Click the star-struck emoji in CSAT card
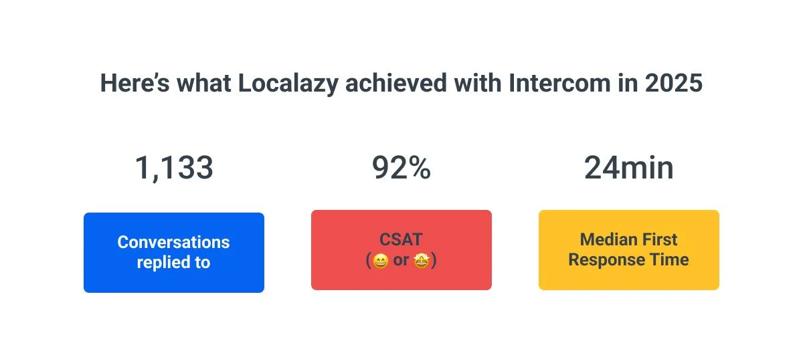803x361 pixels. [422, 261]
